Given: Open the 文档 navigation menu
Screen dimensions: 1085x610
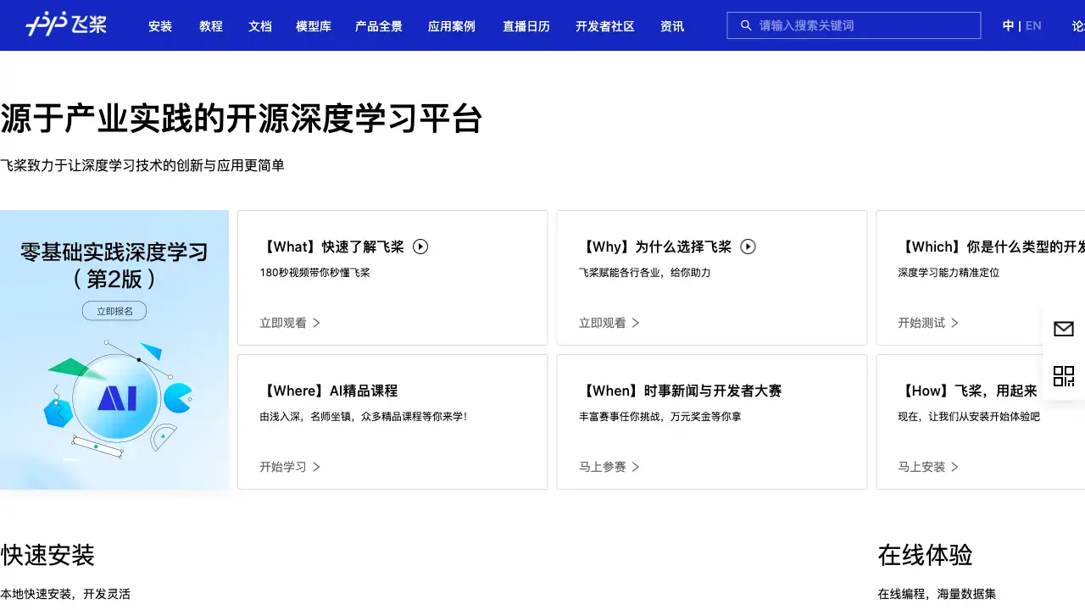Looking at the screenshot, I should coord(260,26).
